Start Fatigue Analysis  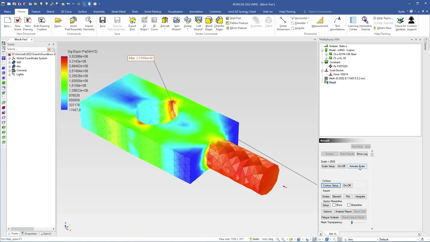point(330,217)
